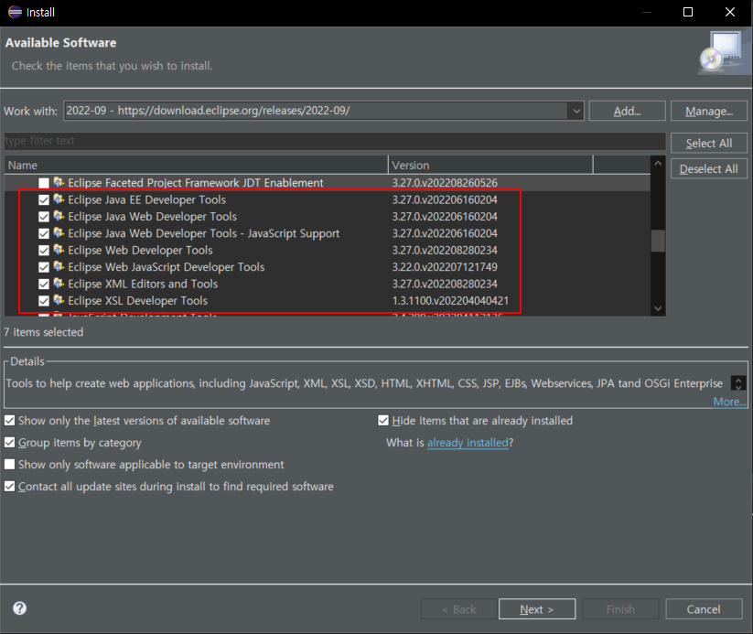Click the Eclipse logo in title bar
Image resolution: width=753 pixels, height=634 pixels.
15,12
